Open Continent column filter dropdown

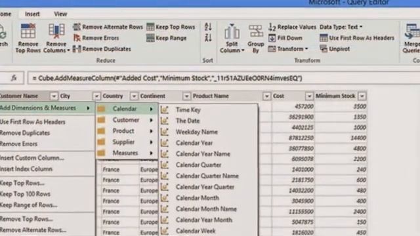(x=186, y=96)
